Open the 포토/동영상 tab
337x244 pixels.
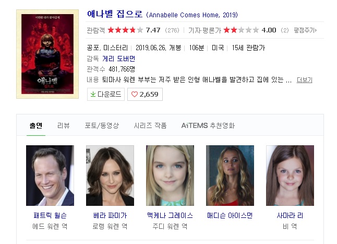pos(102,125)
